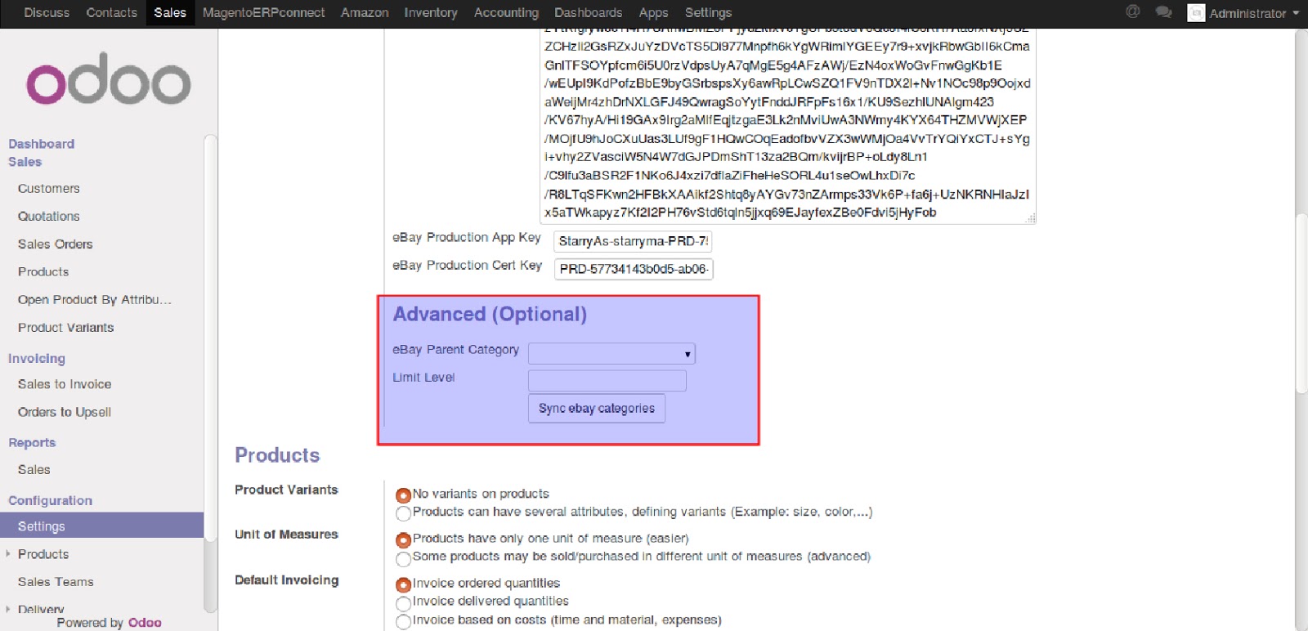
Task: Open the Contacts menu
Action: (112, 13)
